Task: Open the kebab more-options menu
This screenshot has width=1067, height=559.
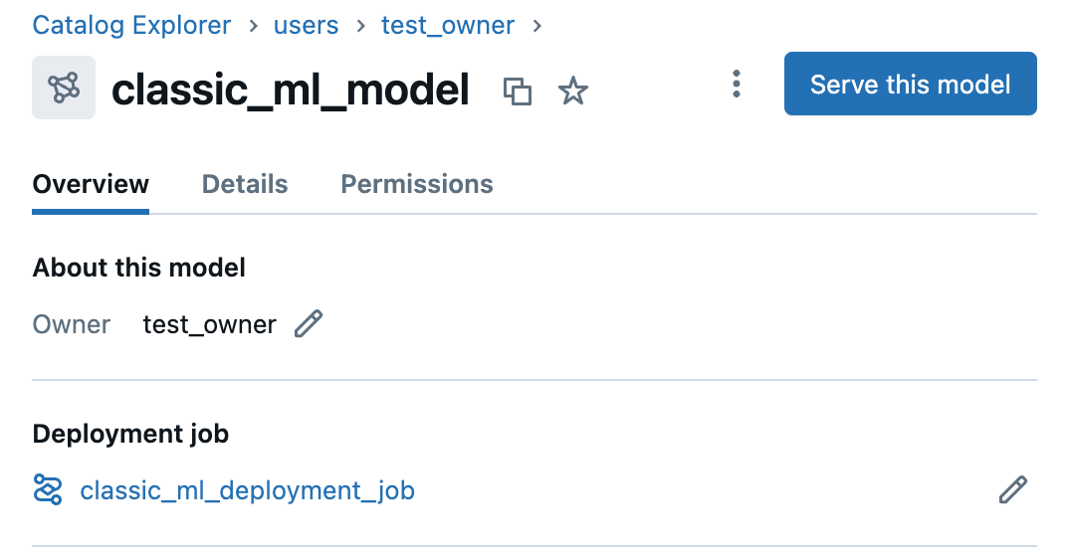Action: (x=736, y=84)
